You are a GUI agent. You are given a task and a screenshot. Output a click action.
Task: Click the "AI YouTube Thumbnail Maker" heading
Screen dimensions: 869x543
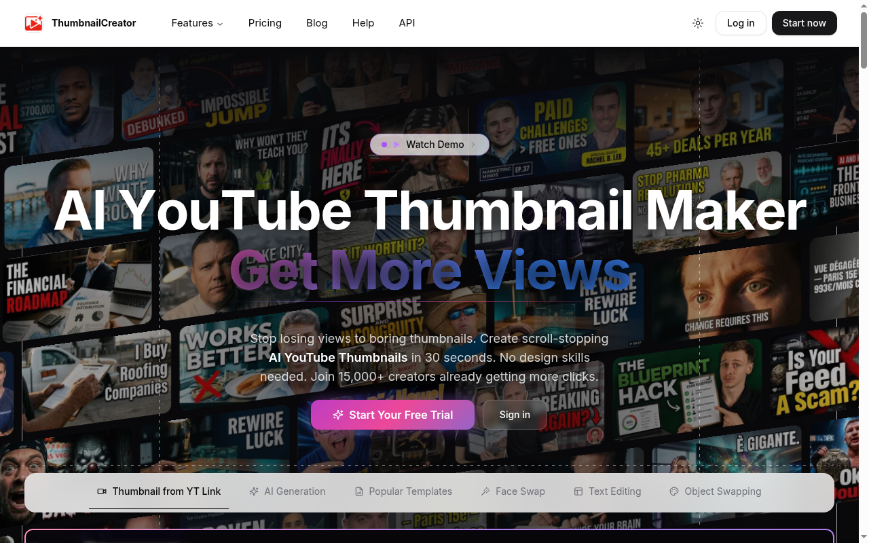pyautogui.click(x=430, y=210)
